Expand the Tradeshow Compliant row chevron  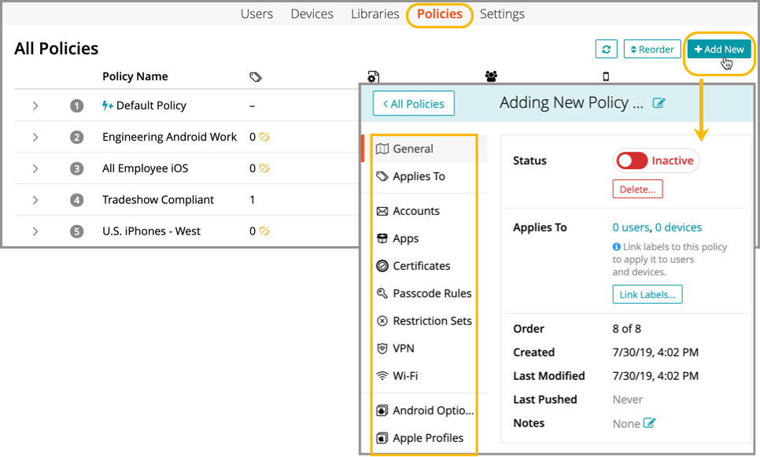coord(35,200)
